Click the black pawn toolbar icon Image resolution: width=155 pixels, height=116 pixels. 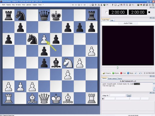coord(112,5)
